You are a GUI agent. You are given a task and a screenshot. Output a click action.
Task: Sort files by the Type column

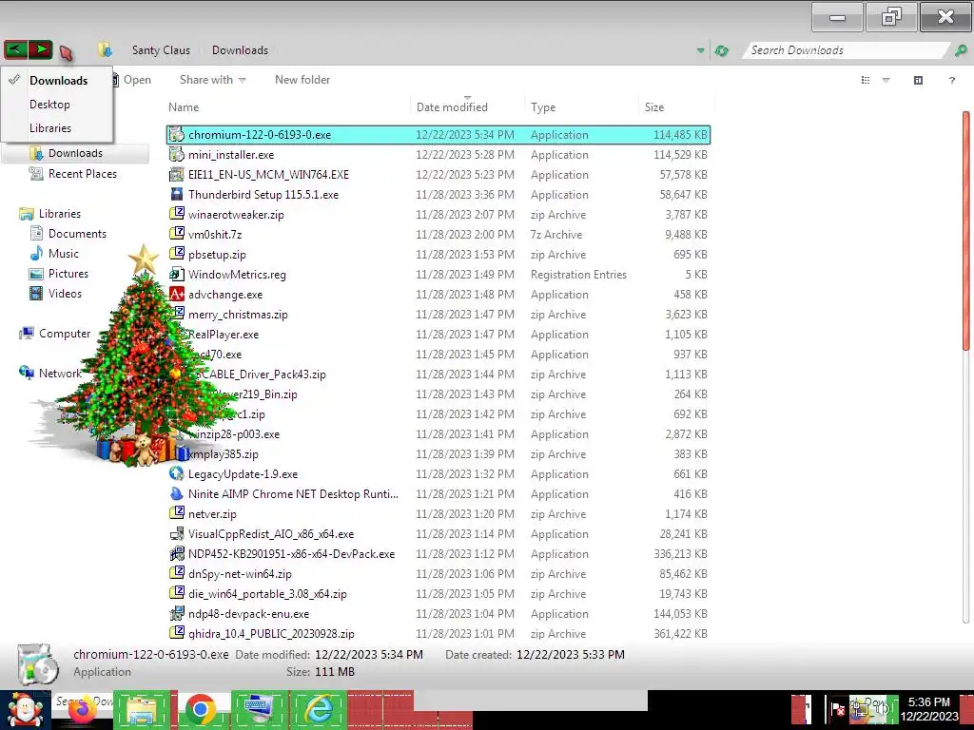click(543, 106)
